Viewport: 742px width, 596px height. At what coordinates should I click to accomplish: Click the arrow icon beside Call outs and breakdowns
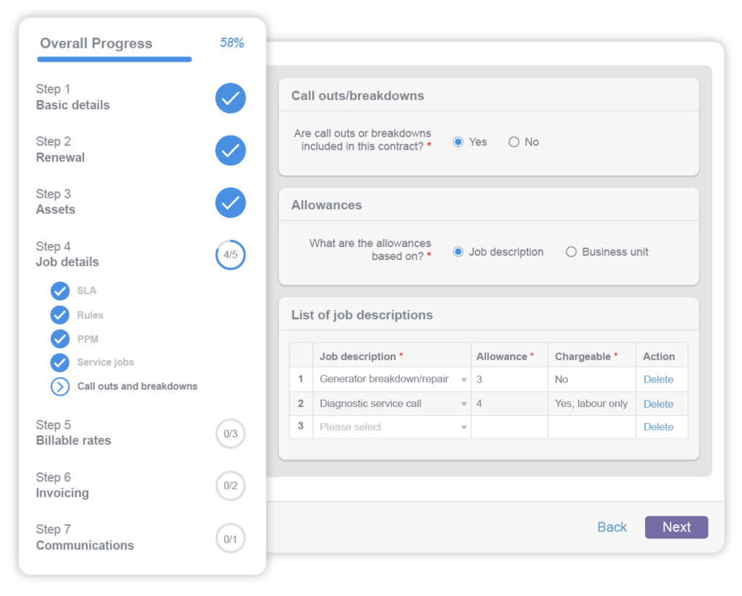pos(60,387)
